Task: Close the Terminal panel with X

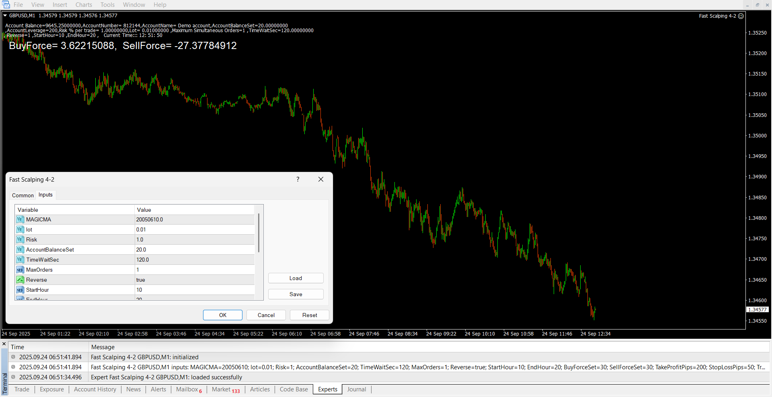Action: pos(4,344)
